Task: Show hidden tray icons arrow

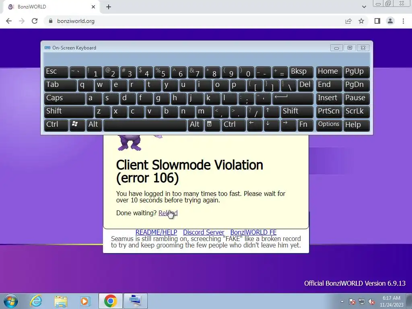Action: (342, 301)
